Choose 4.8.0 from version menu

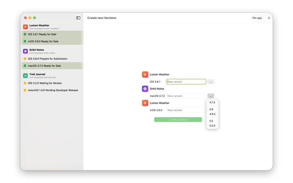pyautogui.click(x=212, y=114)
